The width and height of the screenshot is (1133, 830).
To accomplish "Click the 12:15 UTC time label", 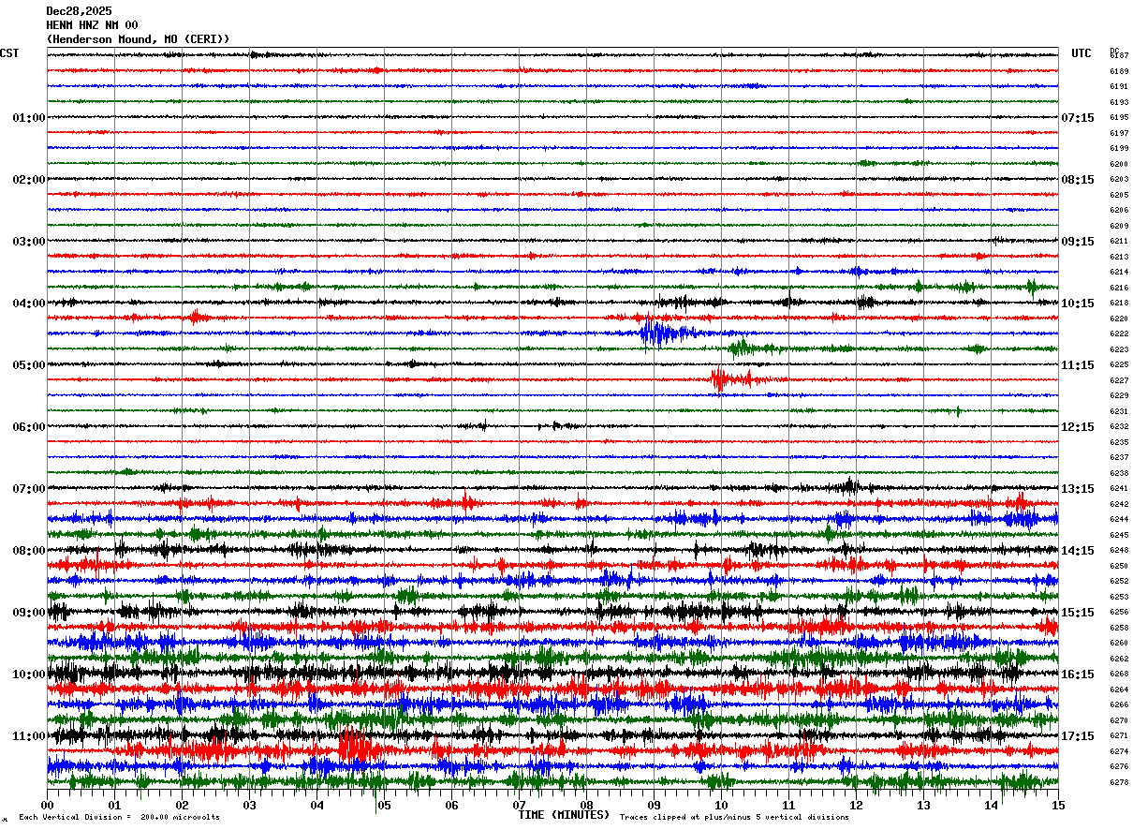I will coord(1078,427).
